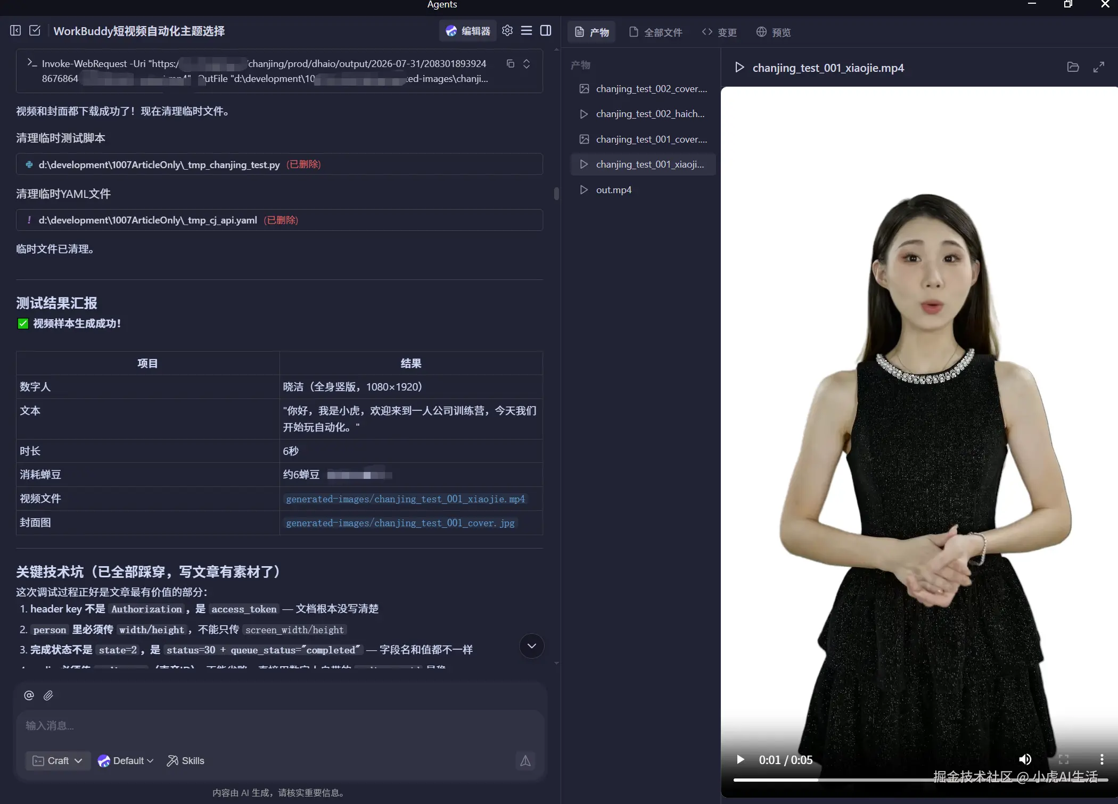Viewport: 1118px width, 804px height.
Task: Click table cell 6秒 duration value
Action: [411, 451]
